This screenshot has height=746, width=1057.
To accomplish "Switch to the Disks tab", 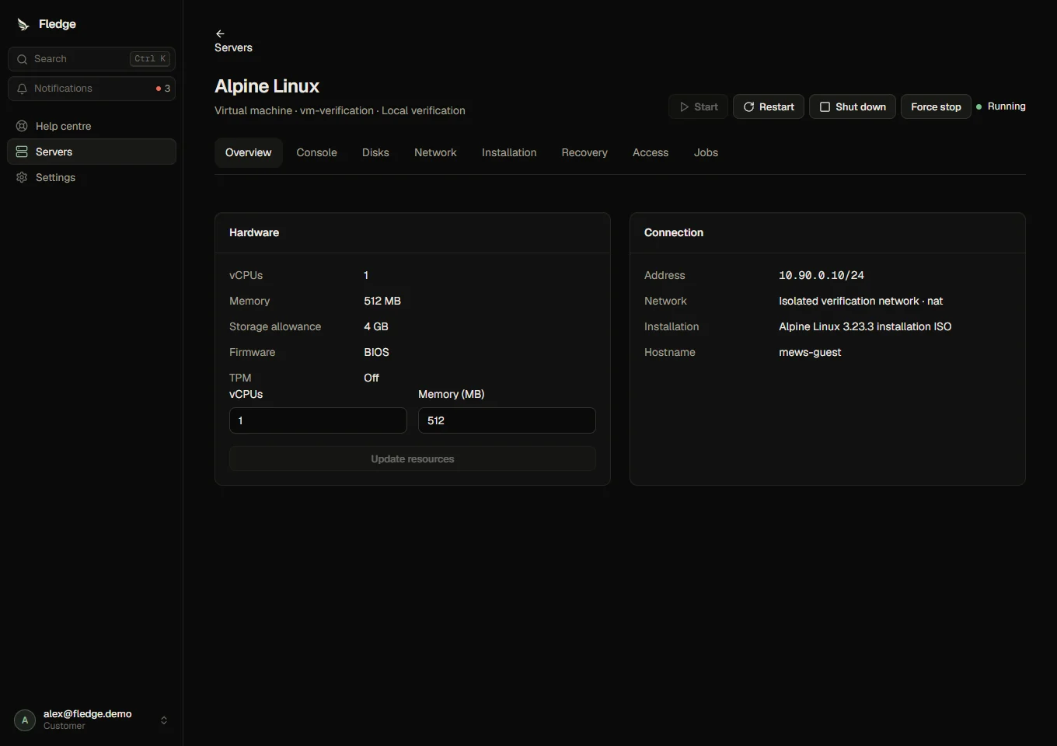I will pos(375,153).
